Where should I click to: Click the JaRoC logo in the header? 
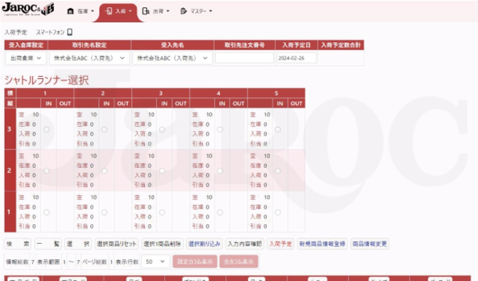click(28, 9)
